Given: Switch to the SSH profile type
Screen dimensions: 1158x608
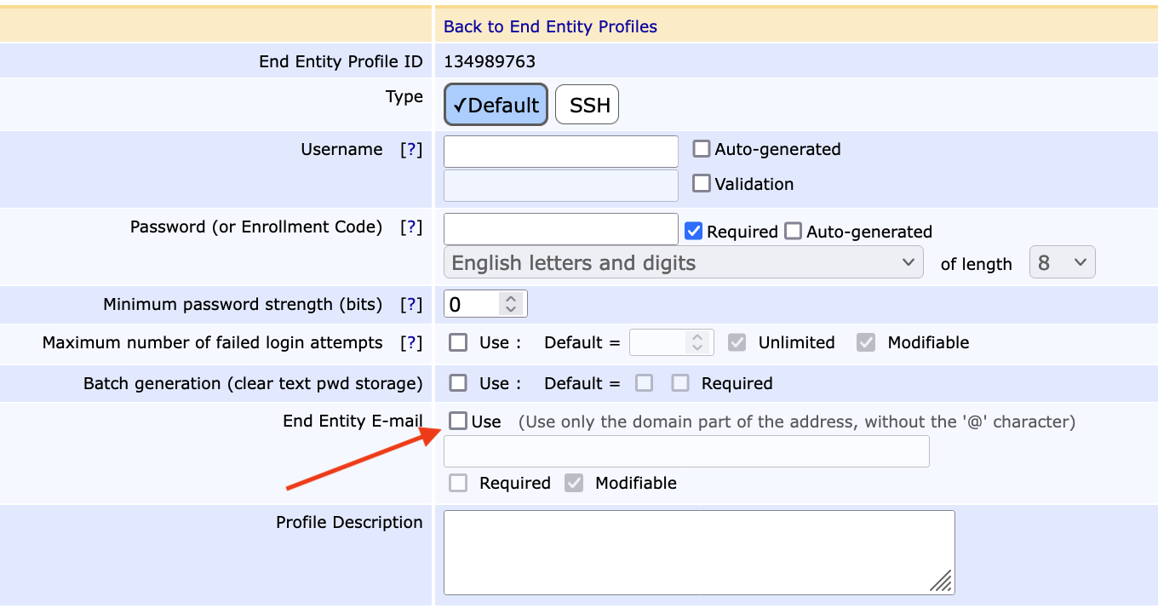Looking at the screenshot, I should pos(588,106).
